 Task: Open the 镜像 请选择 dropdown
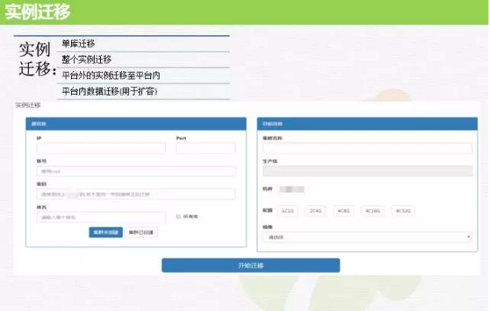(367, 237)
